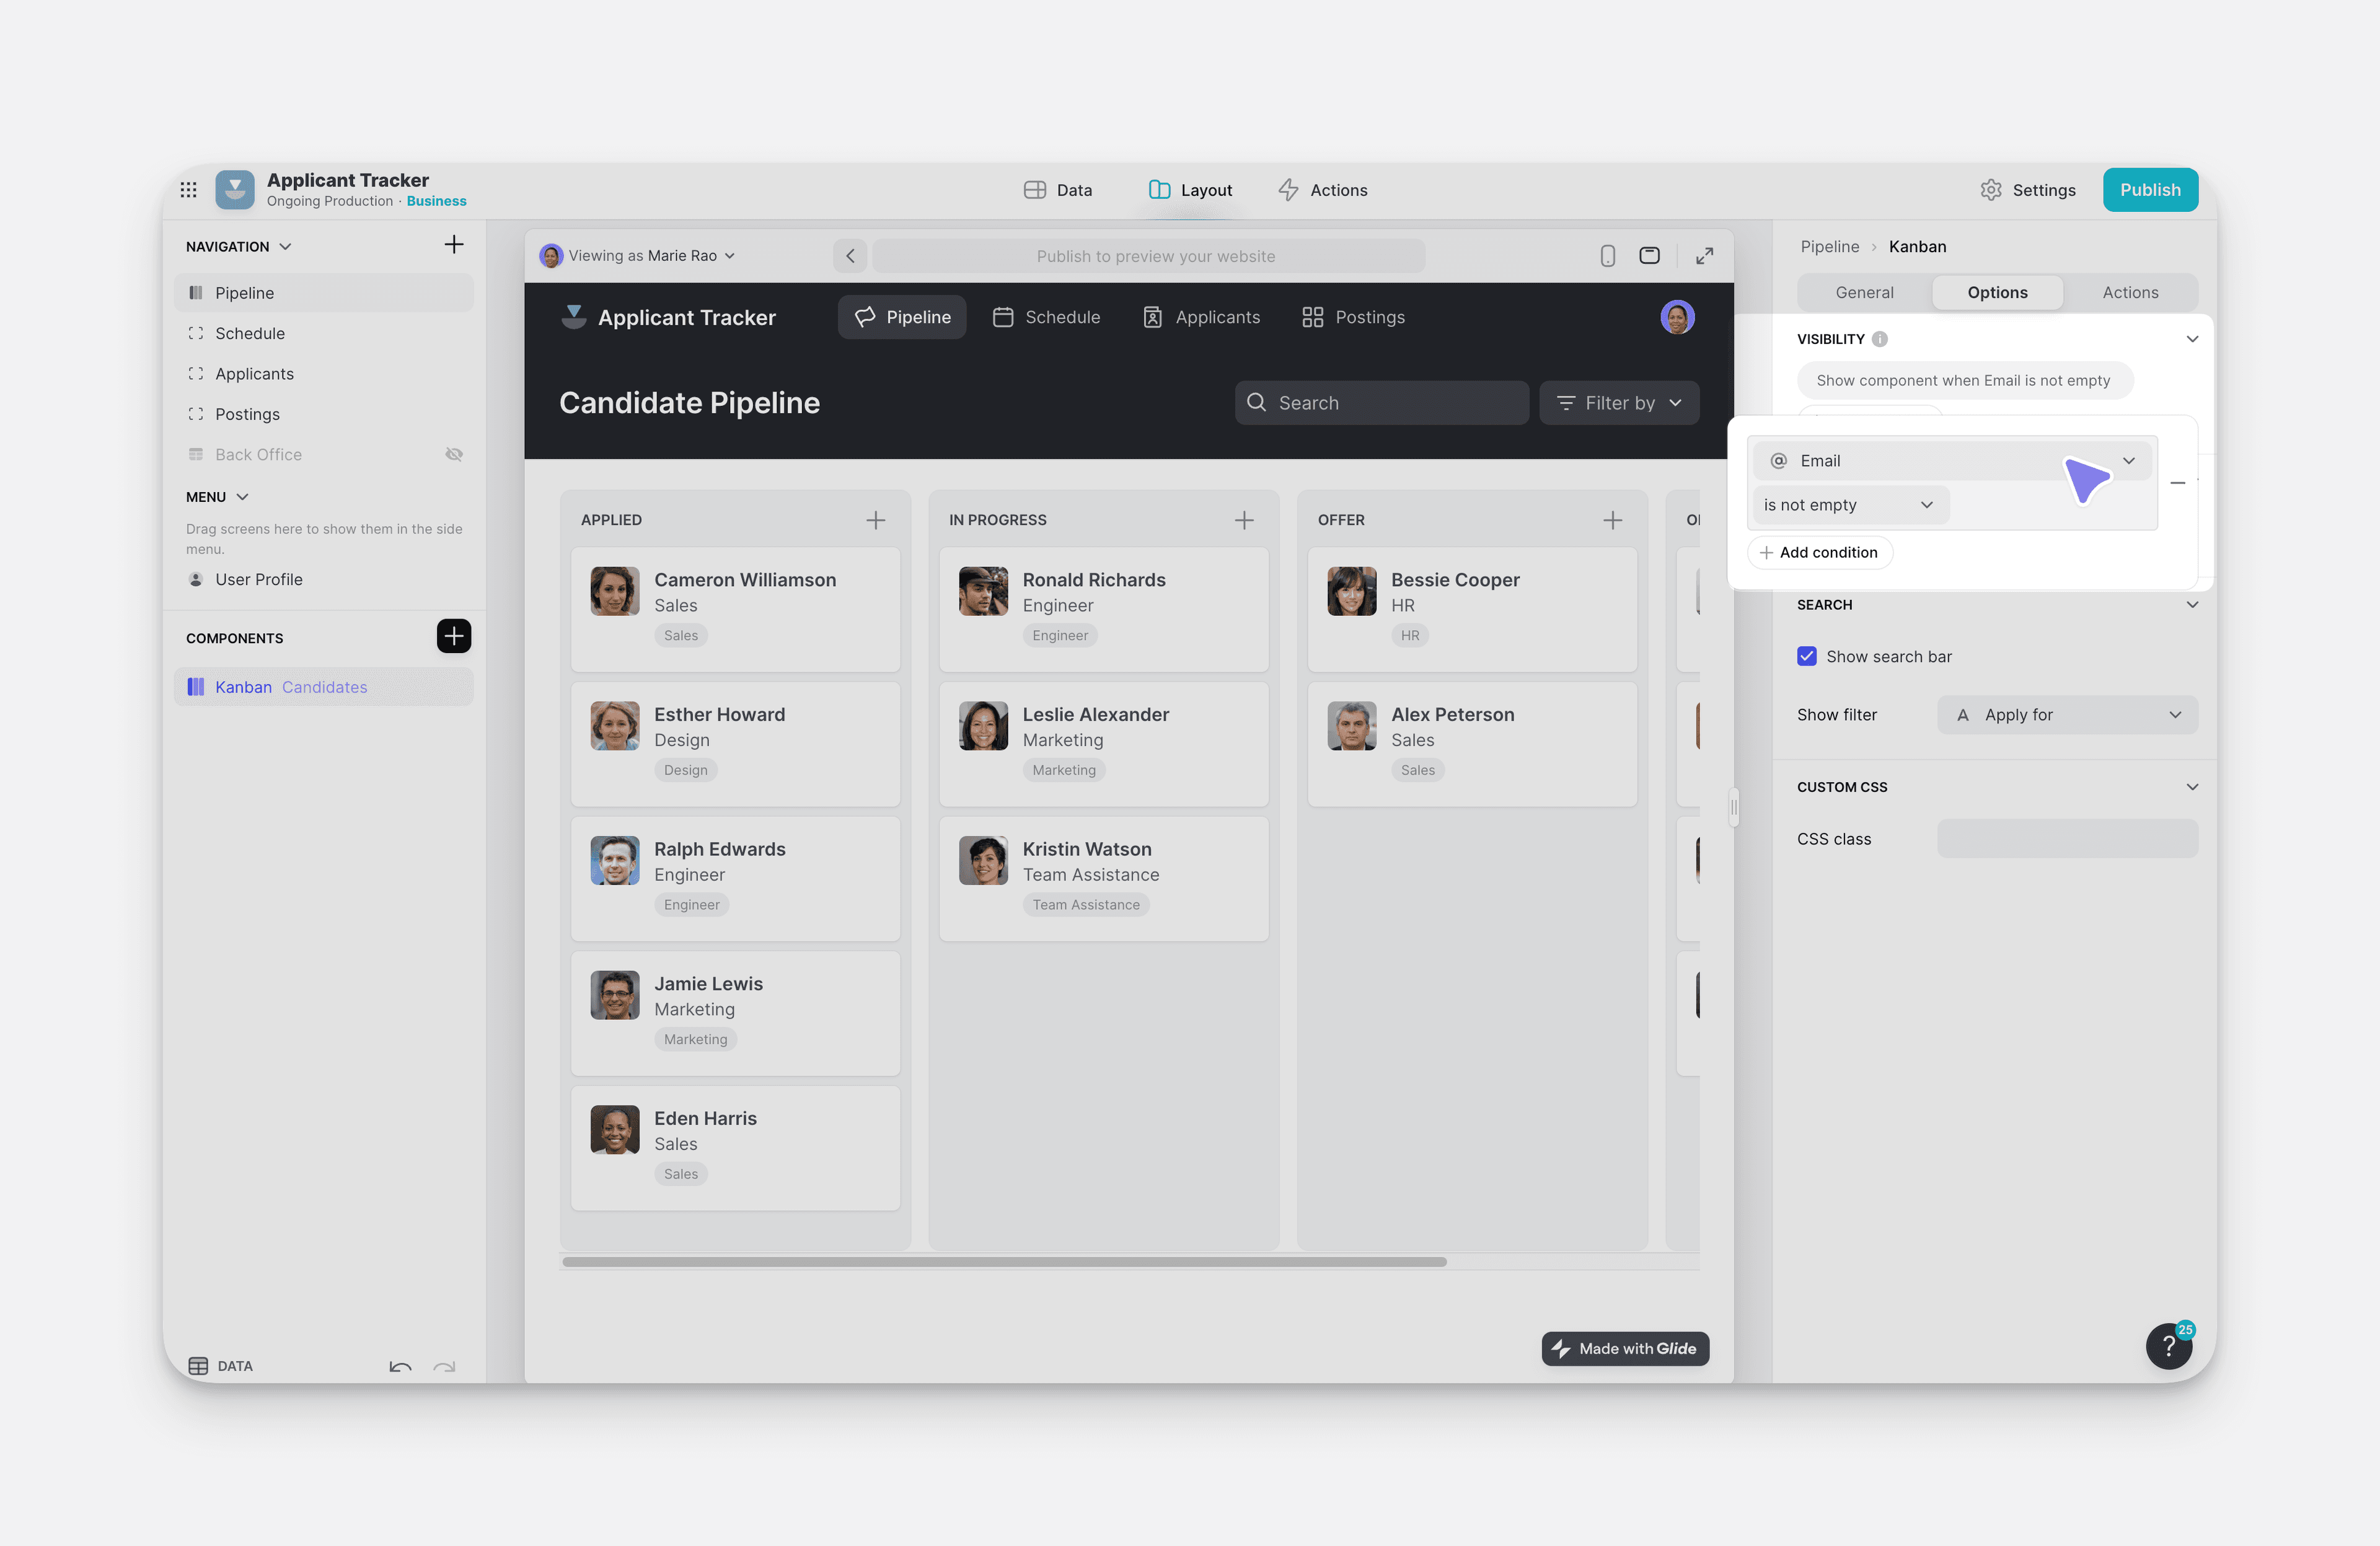Open the 'is not empty' operator dropdown
Screen dimensions: 2380x1546
(x=1850, y=505)
